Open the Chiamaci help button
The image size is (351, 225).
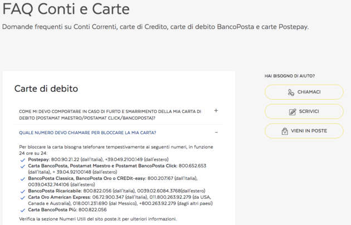point(304,92)
